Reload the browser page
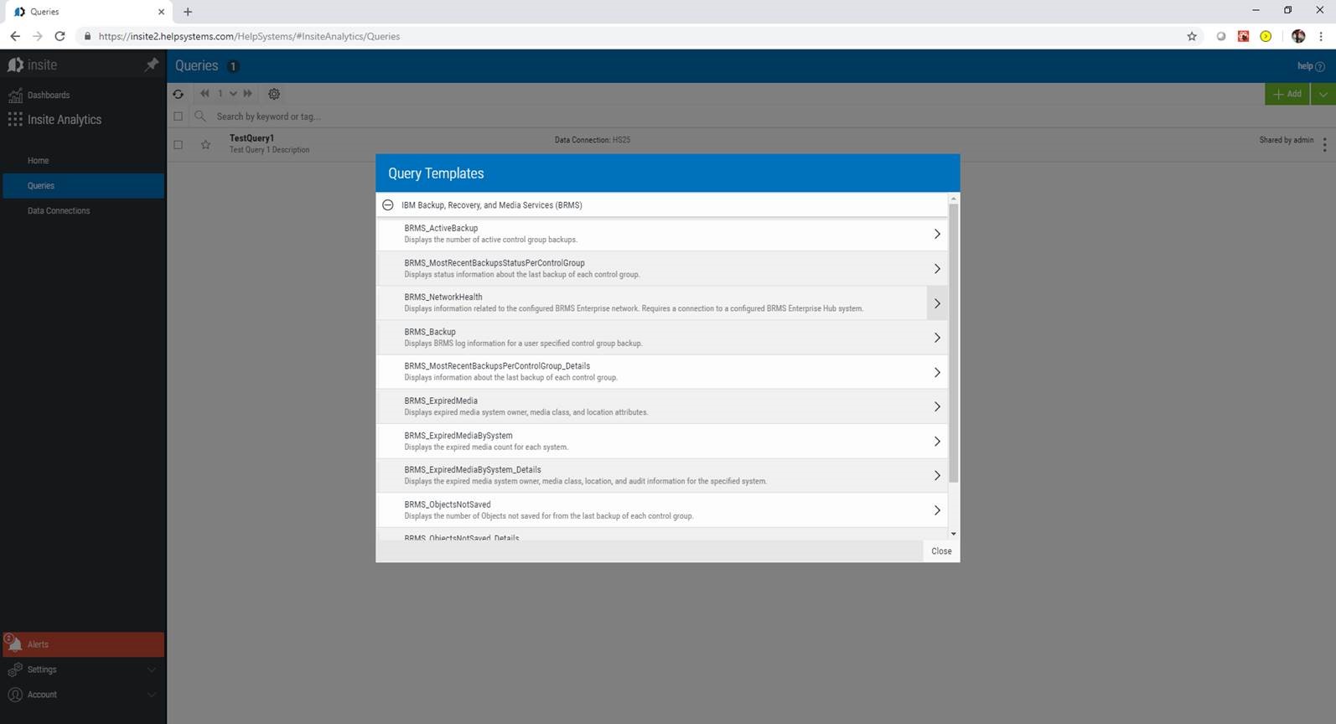The height and width of the screenshot is (724, 1336). click(60, 36)
